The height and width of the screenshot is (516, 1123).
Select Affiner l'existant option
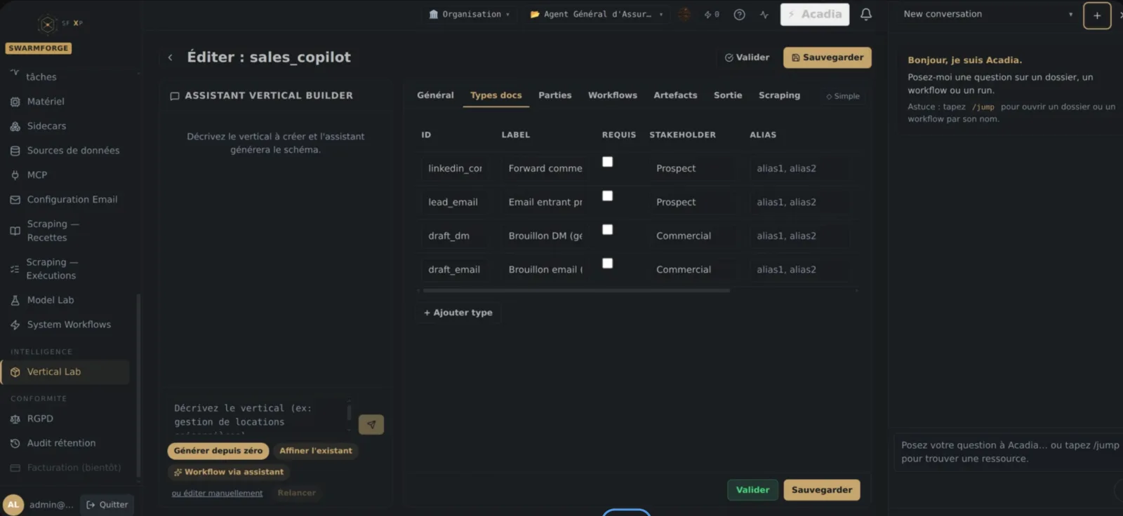pyautogui.click(x=316, y=451)
